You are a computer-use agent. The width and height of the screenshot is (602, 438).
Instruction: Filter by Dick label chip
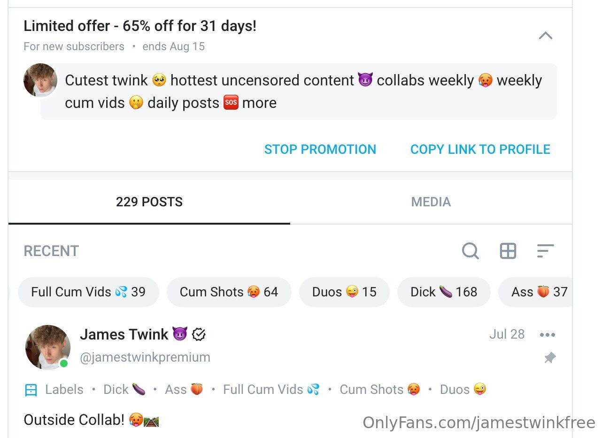(444, 292)
